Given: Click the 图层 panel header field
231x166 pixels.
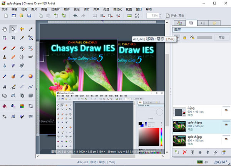Looking at the screenshot, I should click(x=201, y=30).
